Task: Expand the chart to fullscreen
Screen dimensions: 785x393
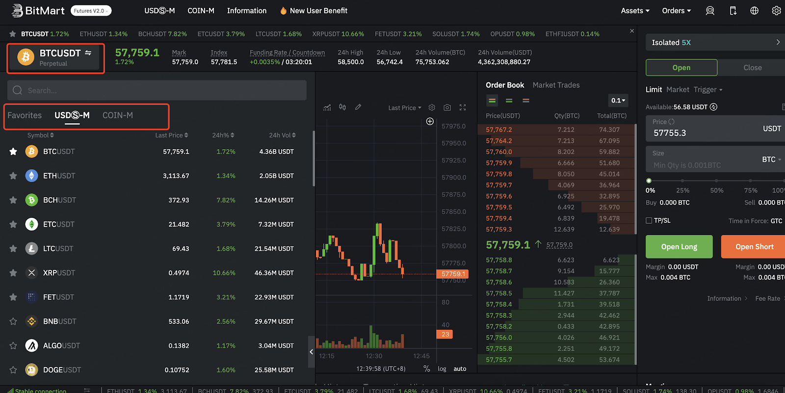Action: coord(463,107)
